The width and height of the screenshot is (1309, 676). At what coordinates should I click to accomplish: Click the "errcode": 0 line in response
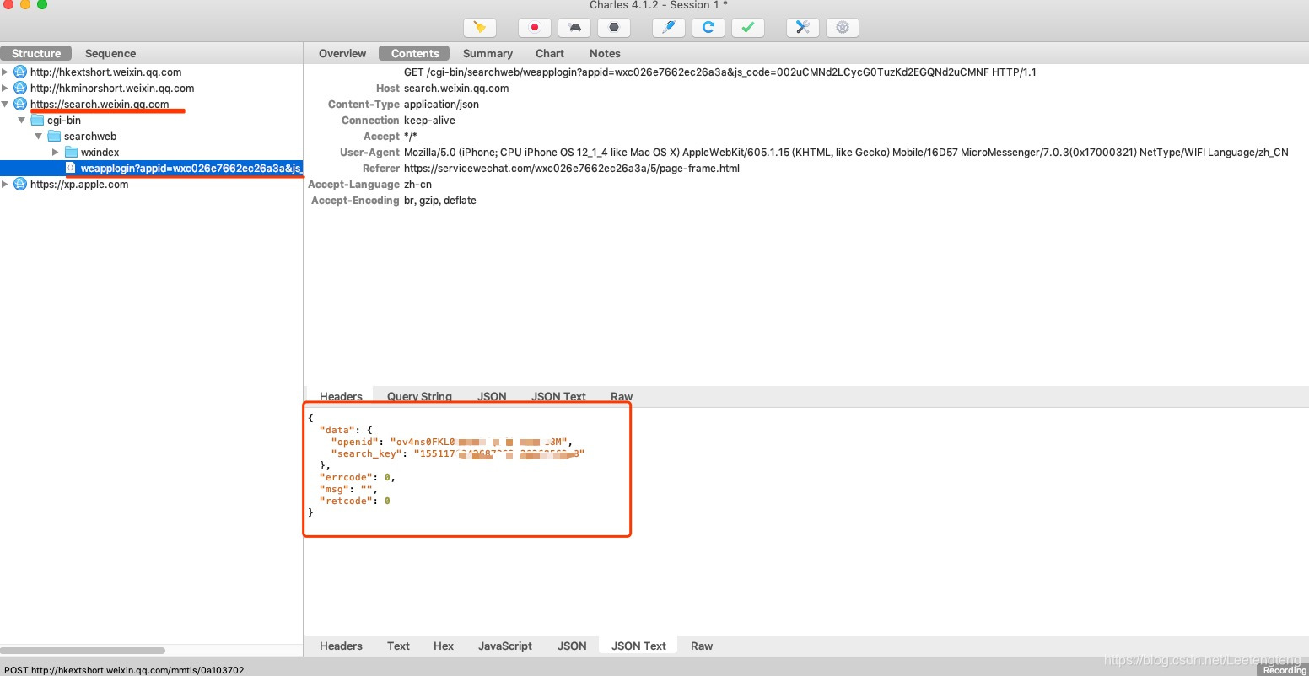coord(357,477)
